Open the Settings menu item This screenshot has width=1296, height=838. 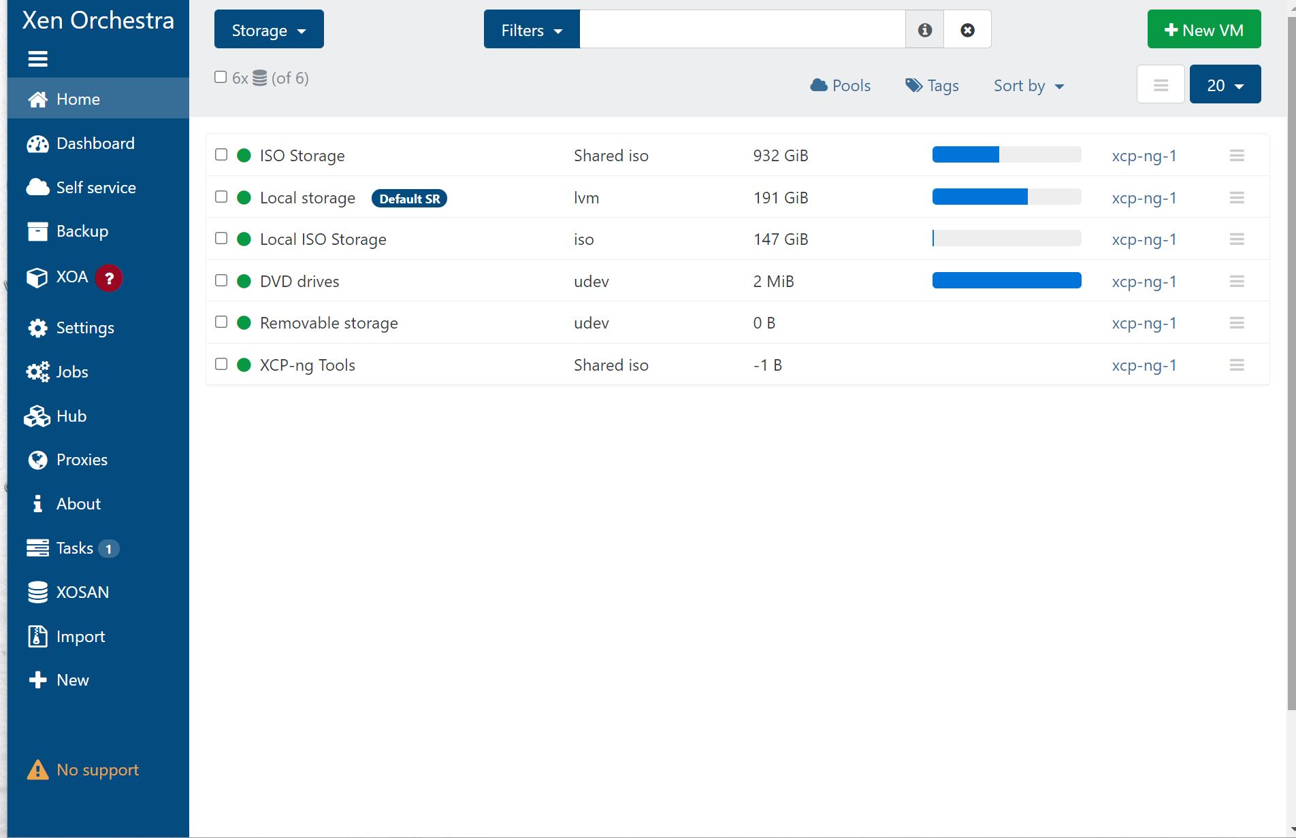[x=98, y=328]
